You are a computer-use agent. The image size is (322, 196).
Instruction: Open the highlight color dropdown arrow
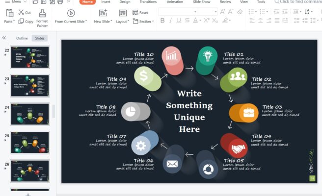tap(230, 21)
